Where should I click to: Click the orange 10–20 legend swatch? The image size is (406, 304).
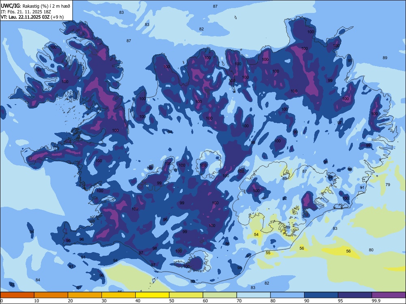pyautogui.click(x=51, y=295)
